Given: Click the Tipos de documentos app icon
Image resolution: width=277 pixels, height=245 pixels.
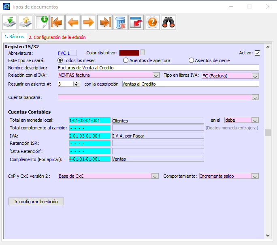Looking at the screenshot, I should point(6,7).
